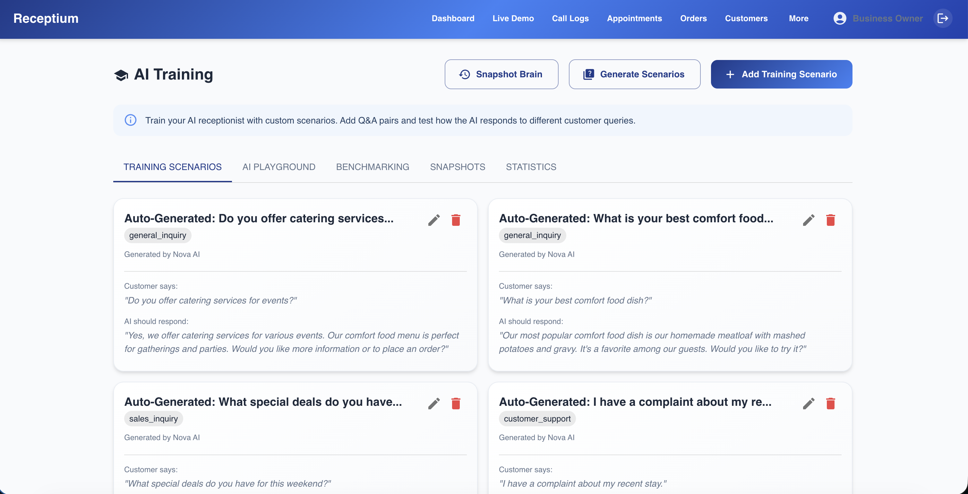Screen dimensions: 968x494
Task: Switch to the AI Playground tab
Action: [x=278, y=167]
